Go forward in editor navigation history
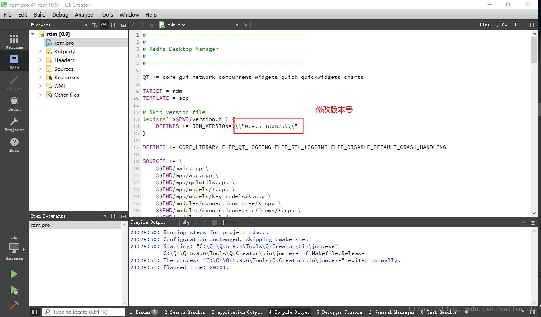 point(143,25)
